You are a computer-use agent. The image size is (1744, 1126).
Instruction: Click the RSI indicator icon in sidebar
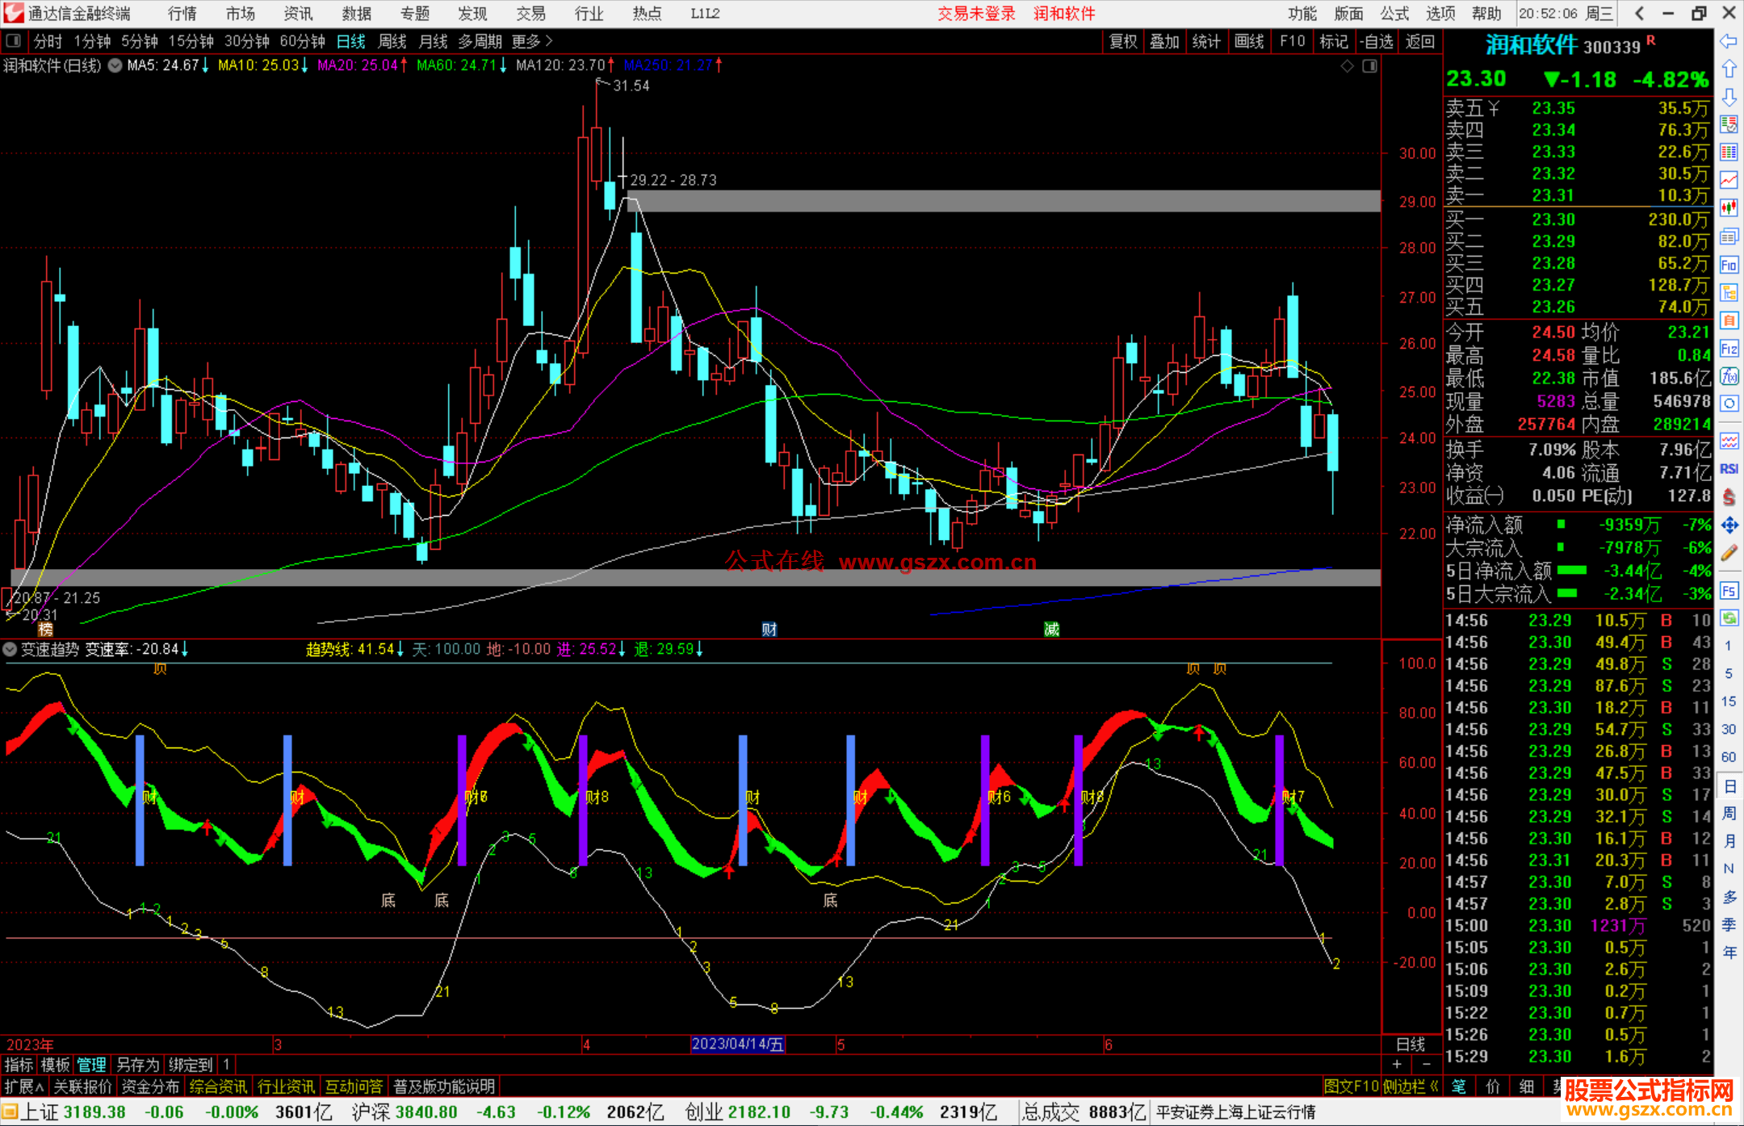[1729, 469]
